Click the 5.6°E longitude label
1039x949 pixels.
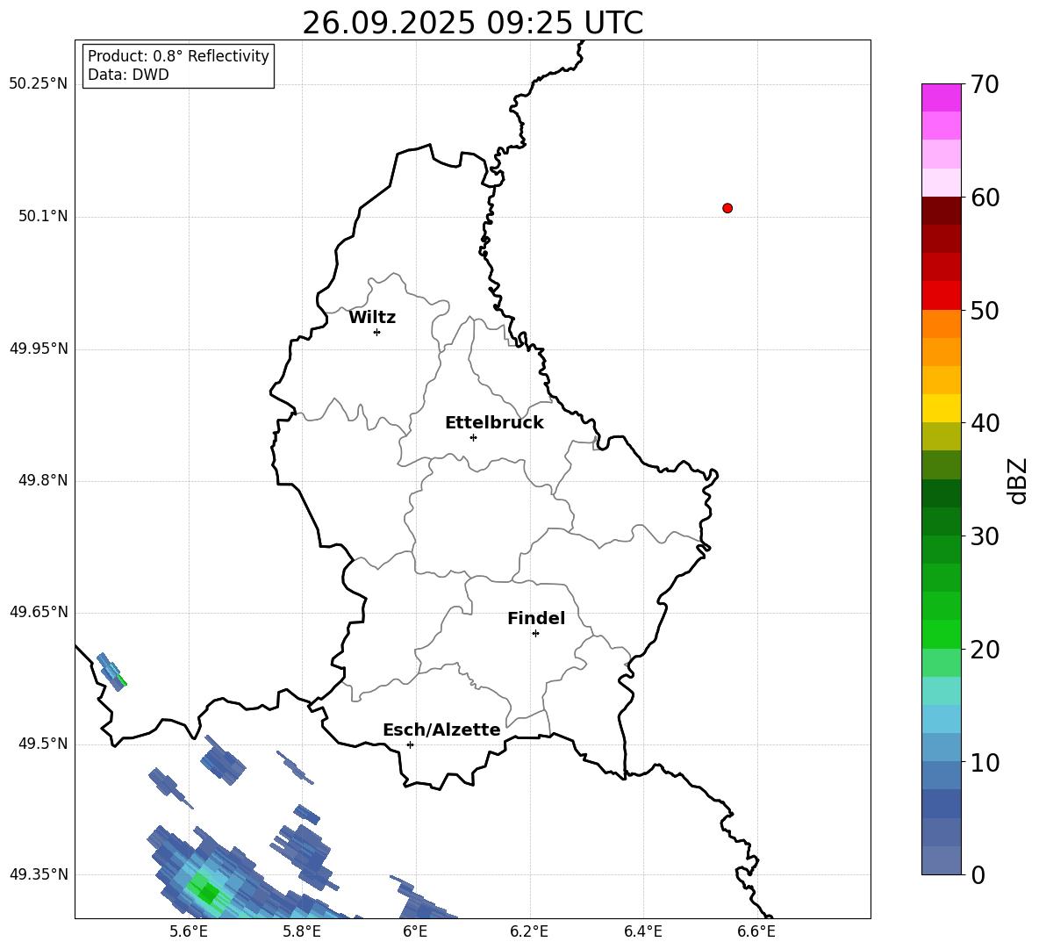[x=189, y=931]
